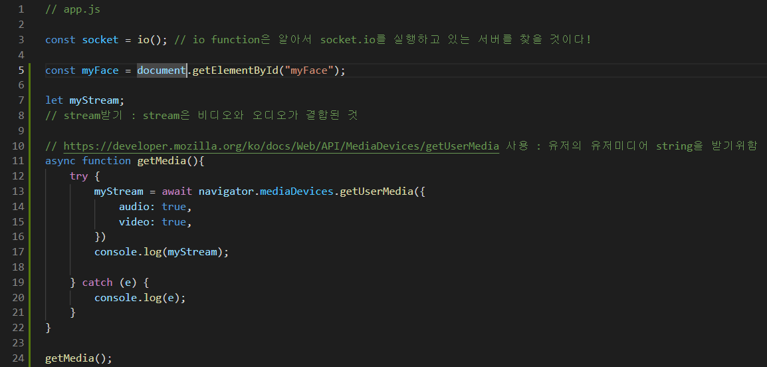Click getMedia in the function definition

point(162,161)
